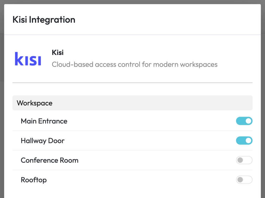Click the dimmed backdrop left of the dialog
Screen dimensions: 265x198
point(2,101)
